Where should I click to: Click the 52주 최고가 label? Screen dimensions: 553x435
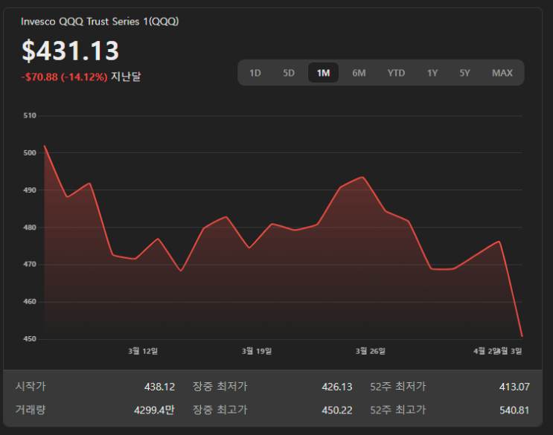(x=398, y=410)
